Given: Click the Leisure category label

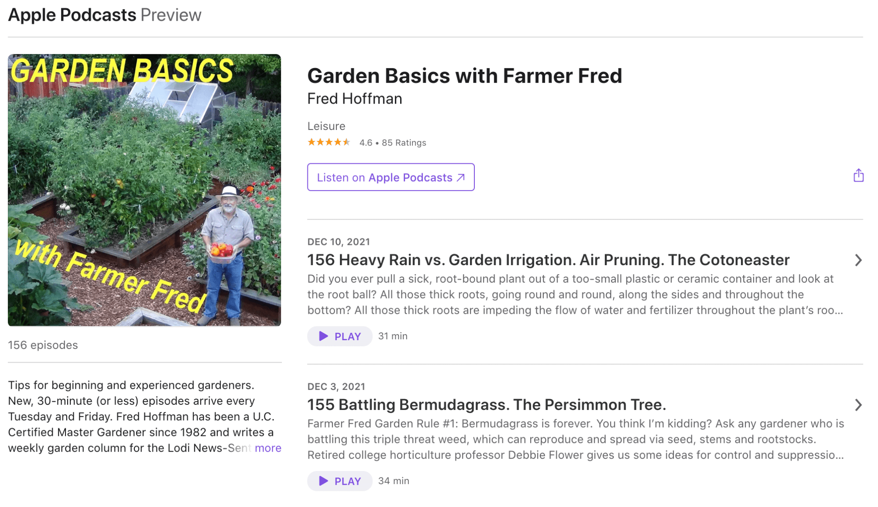Looking at the screenshot, I should tap(326, 126).
